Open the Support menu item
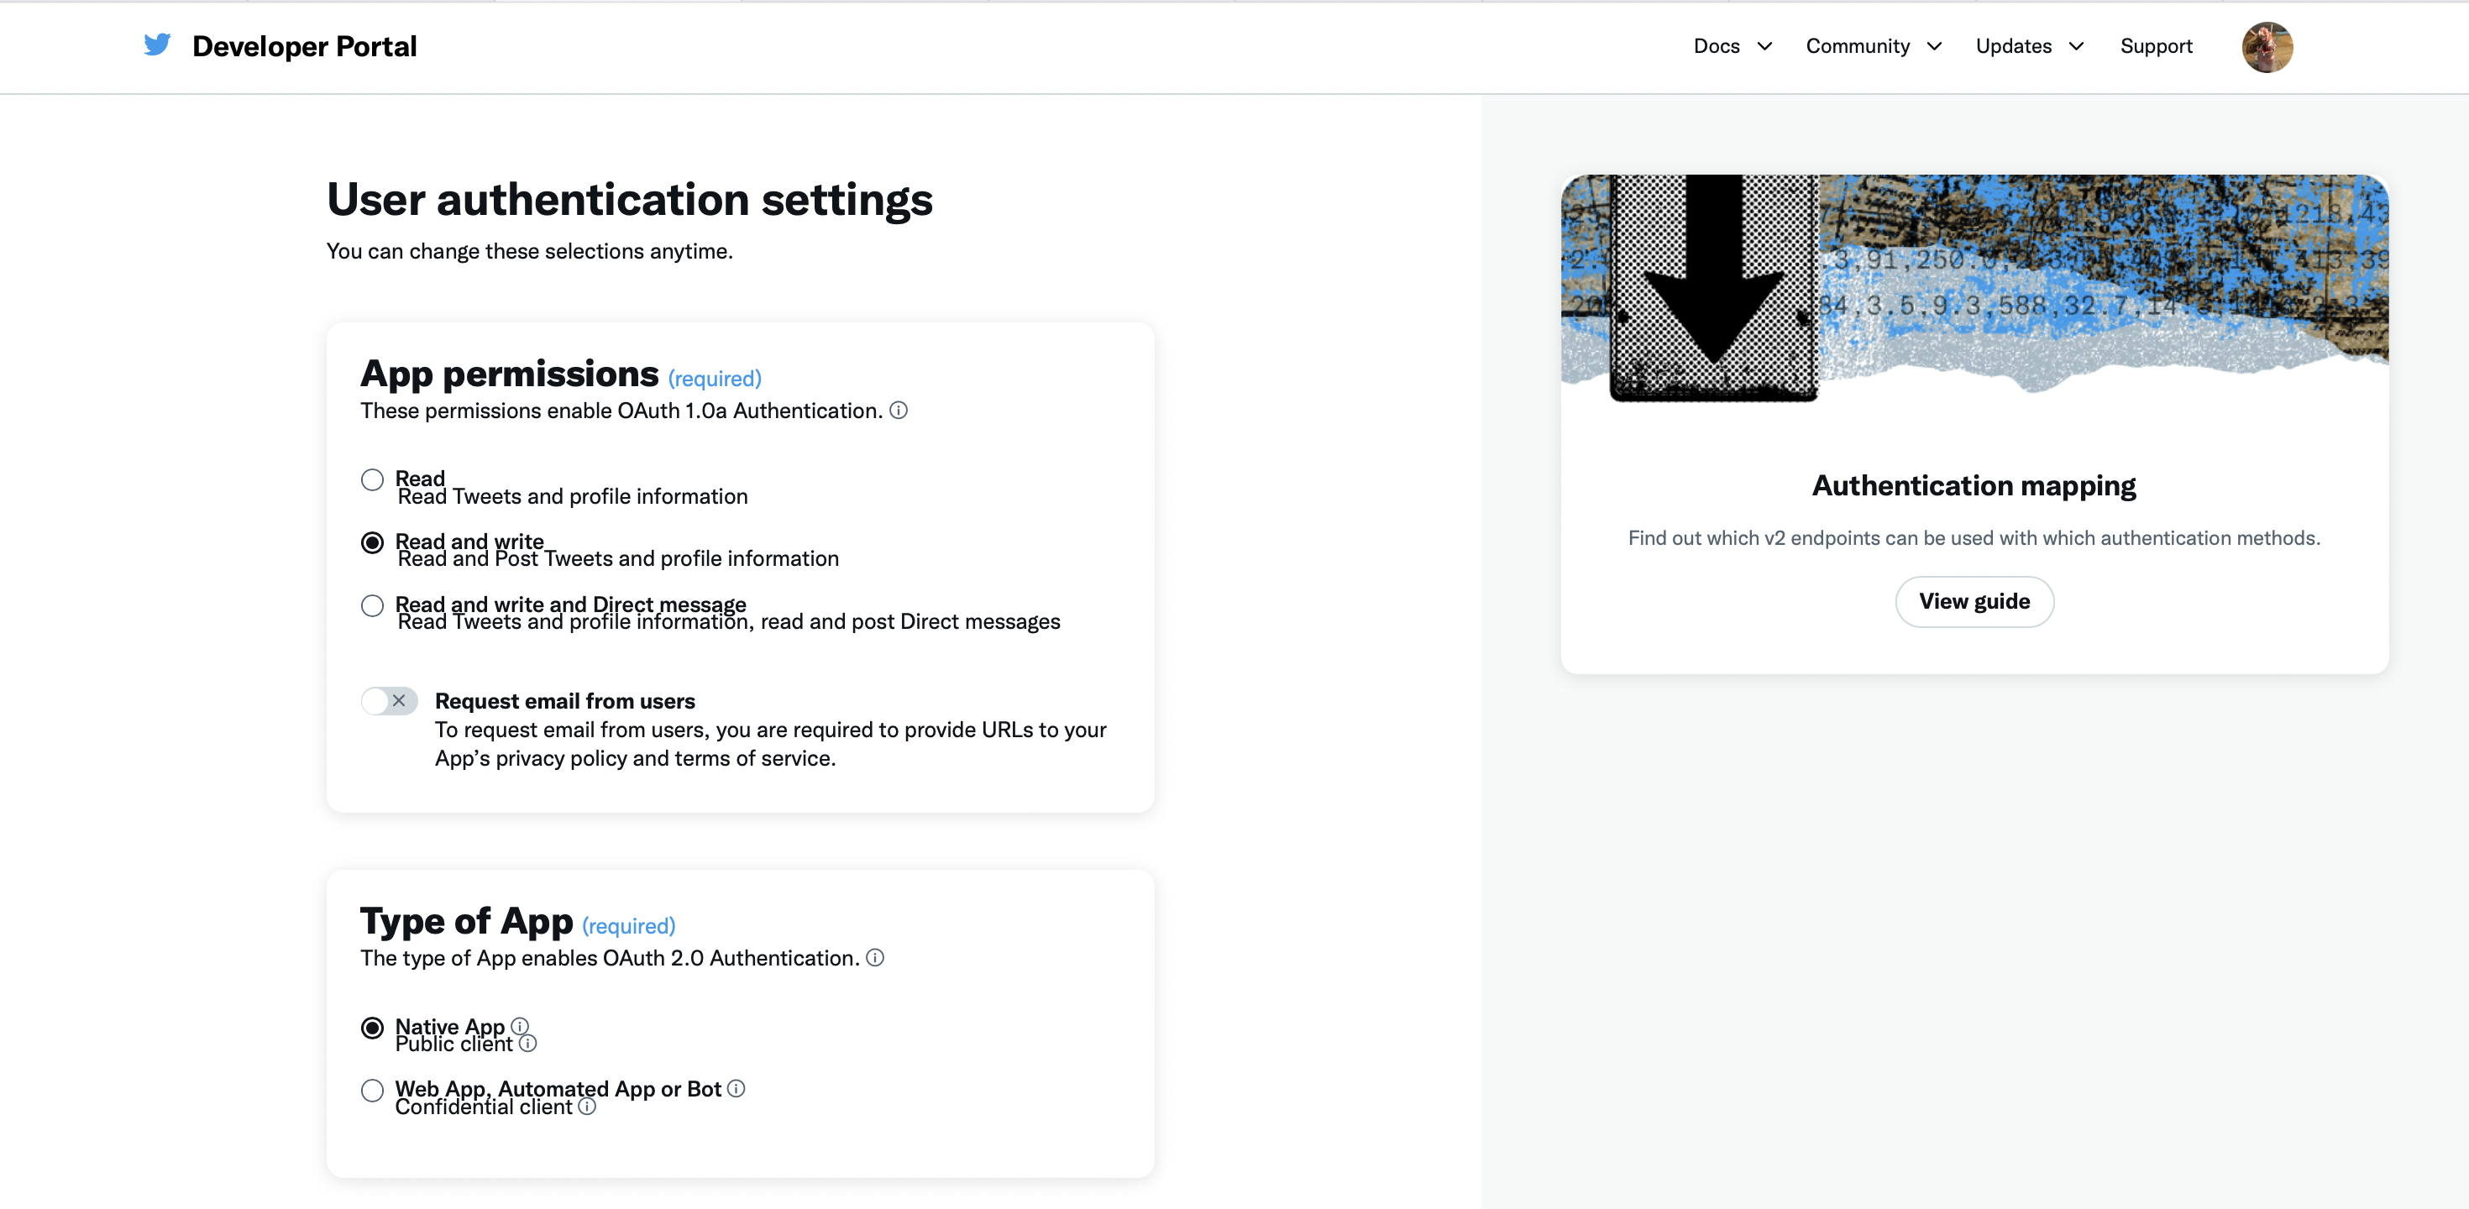This screenshot has height=1209, width=2469. point(2155,46)
